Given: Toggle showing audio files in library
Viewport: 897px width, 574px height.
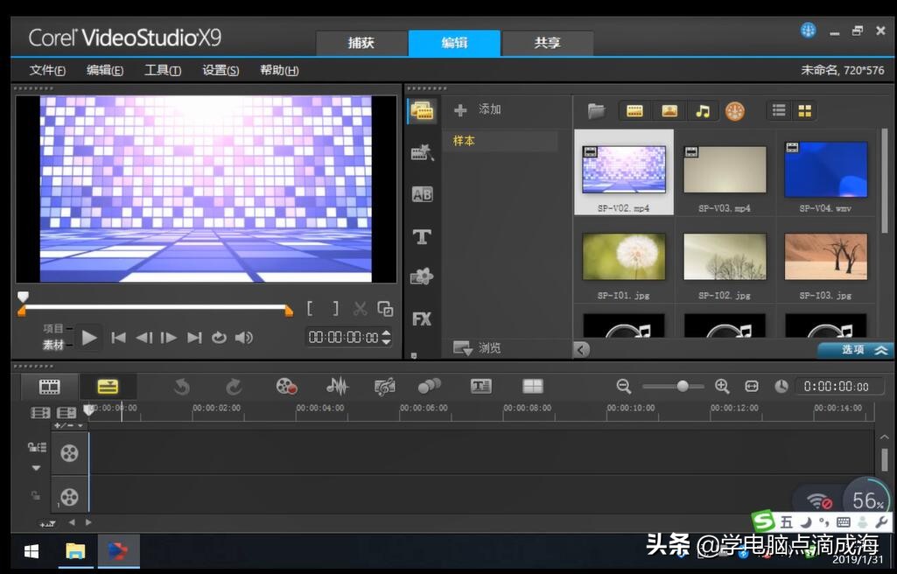Looking at the screenshot, I should pyautogui.click(x=702, y=111).
